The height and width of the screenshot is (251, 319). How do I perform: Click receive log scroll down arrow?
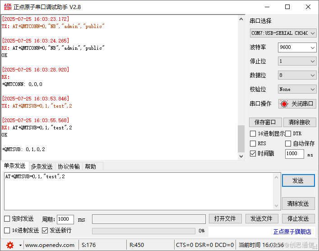click(x=241, y=156)
